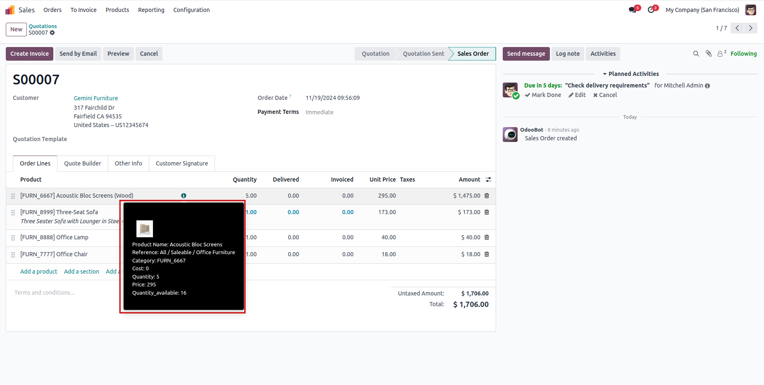Viewport: 764px width, 385px height.
Task: Select the Quotation Sent status stage
Action: coord(423,54)
